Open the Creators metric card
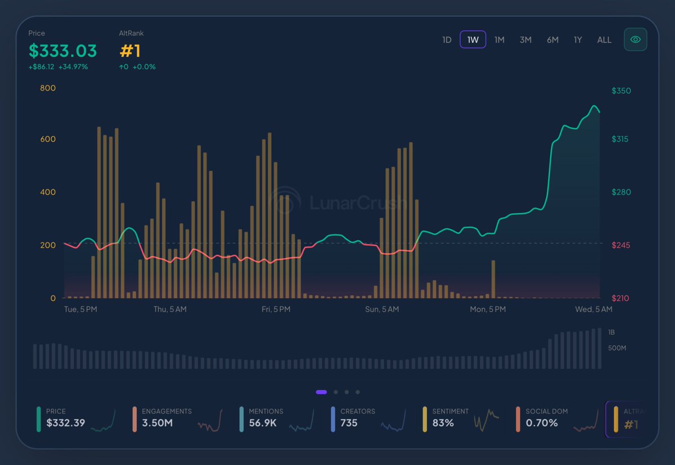 point(368,419)
